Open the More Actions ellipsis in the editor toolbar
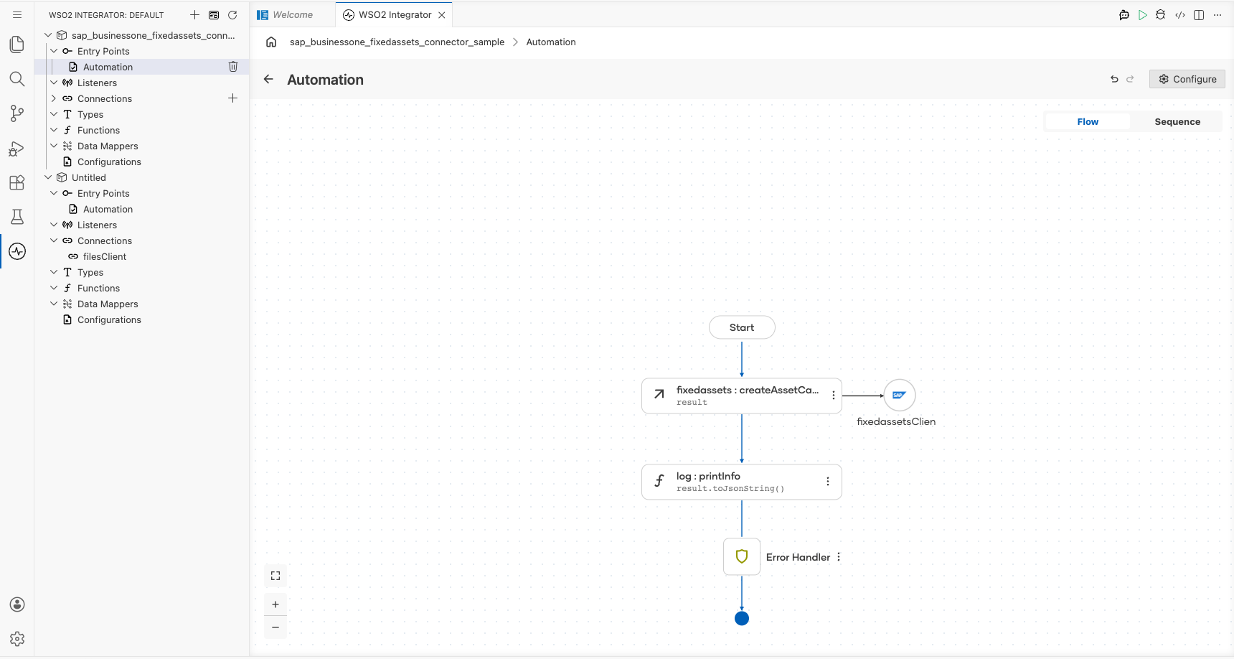This screenshot has width=1234, height=659. coord(1217,14)
